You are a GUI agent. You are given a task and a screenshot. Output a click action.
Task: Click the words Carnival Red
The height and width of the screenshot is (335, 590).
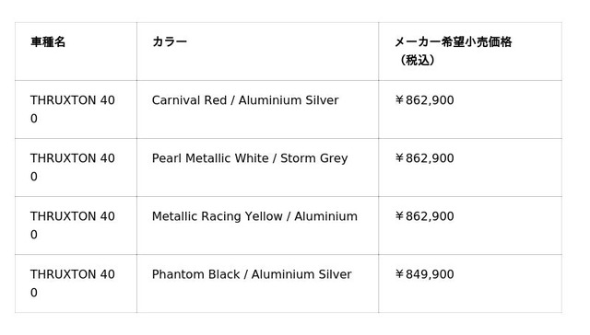pyautogui.click(x=189, y=100)
